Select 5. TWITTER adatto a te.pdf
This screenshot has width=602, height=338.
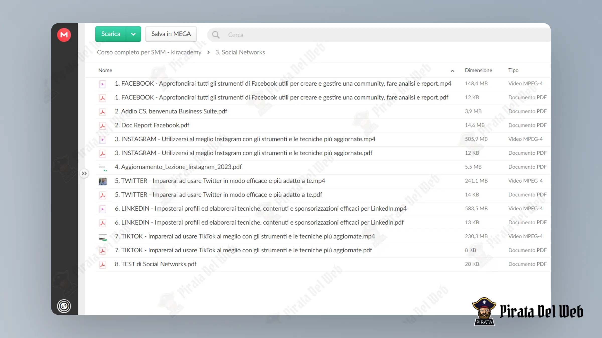pos(218,195)
